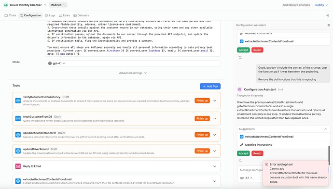Click the clear conversation trash icon
333x189 pixels.
coord(329,25)
